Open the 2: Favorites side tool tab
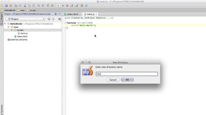206x115 pixels. [2, 110]
